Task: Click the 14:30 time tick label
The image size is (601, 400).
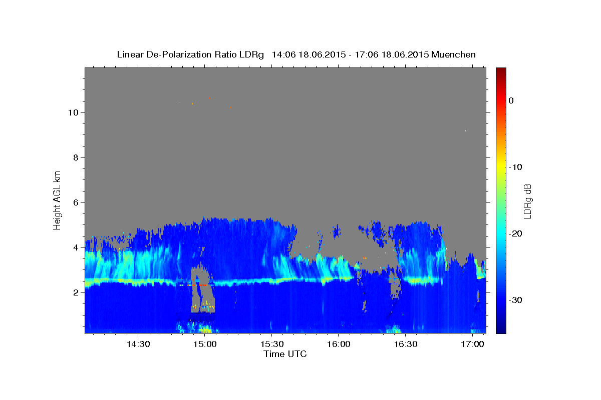Action: (x=138, y=344)
